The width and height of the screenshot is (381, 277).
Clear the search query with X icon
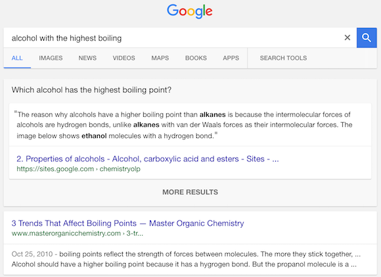click(347, 37)
